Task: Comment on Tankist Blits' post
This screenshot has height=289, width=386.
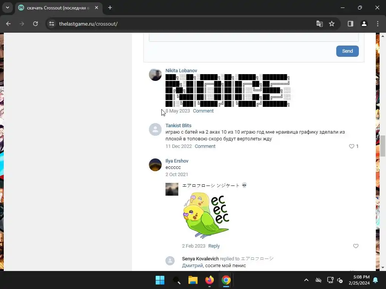Action: [205, 146]
